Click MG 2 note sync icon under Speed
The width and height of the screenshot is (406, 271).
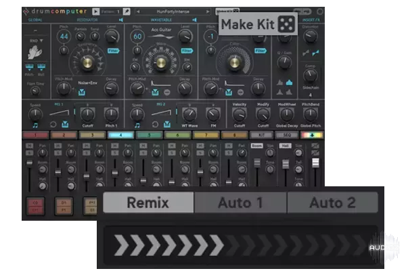point(137,125)
